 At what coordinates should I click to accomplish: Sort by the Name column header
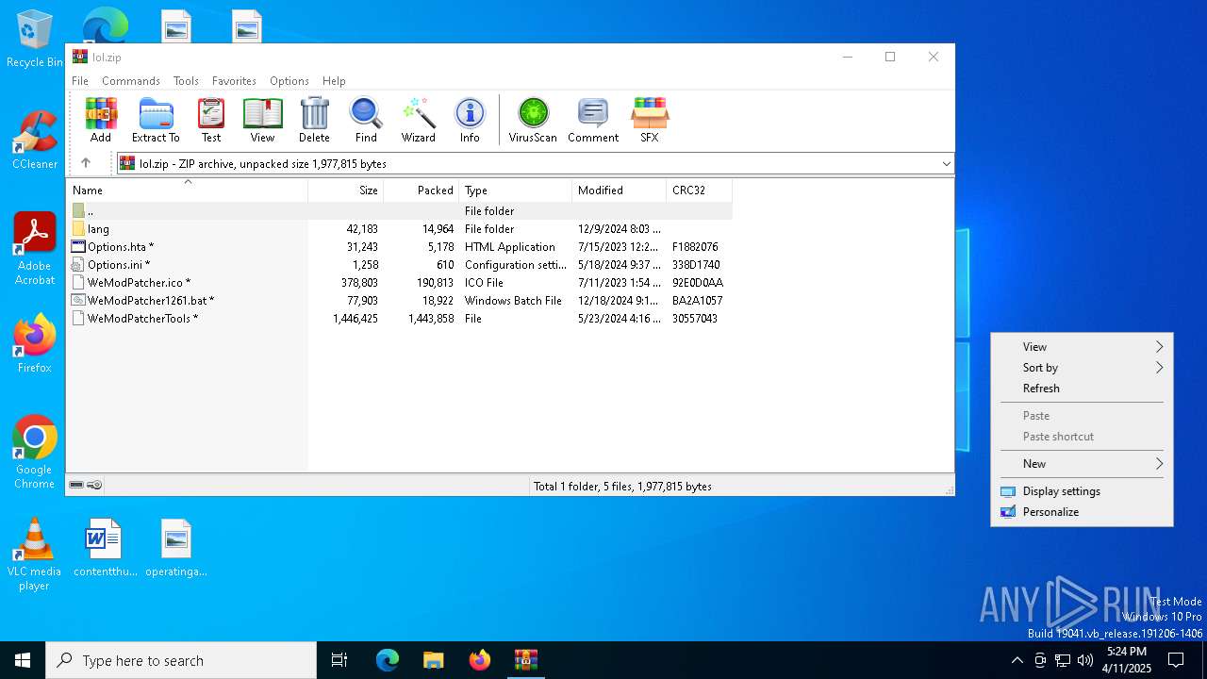click(x=188, y=190)
